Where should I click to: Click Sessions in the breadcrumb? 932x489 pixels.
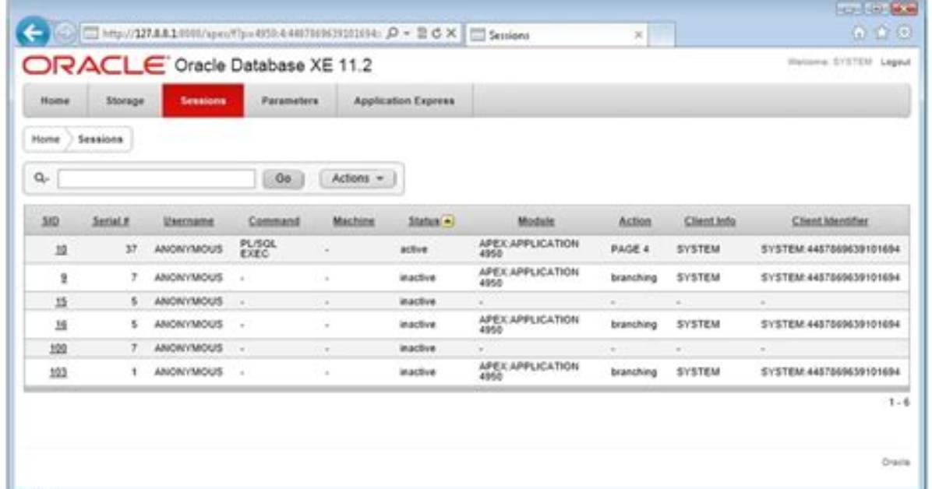100,139
